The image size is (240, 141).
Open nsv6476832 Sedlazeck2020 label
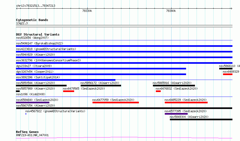pyautogui.click(x=177, y=89)
